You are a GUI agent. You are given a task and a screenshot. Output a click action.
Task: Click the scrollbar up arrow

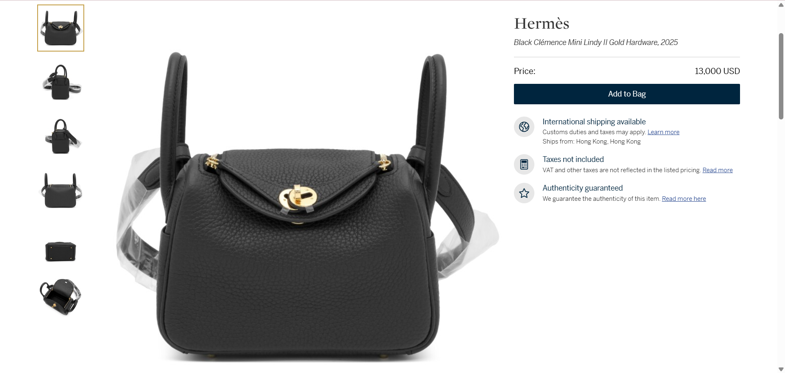(781, 5)
